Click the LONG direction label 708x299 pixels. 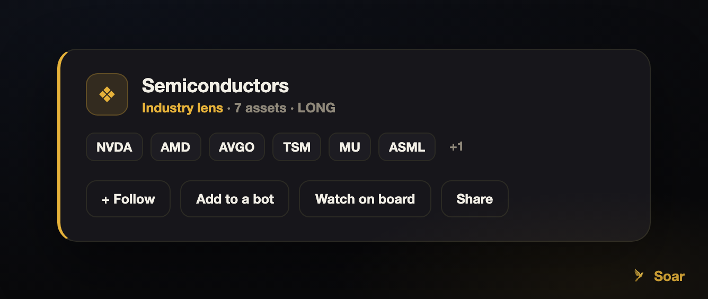(316, 108)
